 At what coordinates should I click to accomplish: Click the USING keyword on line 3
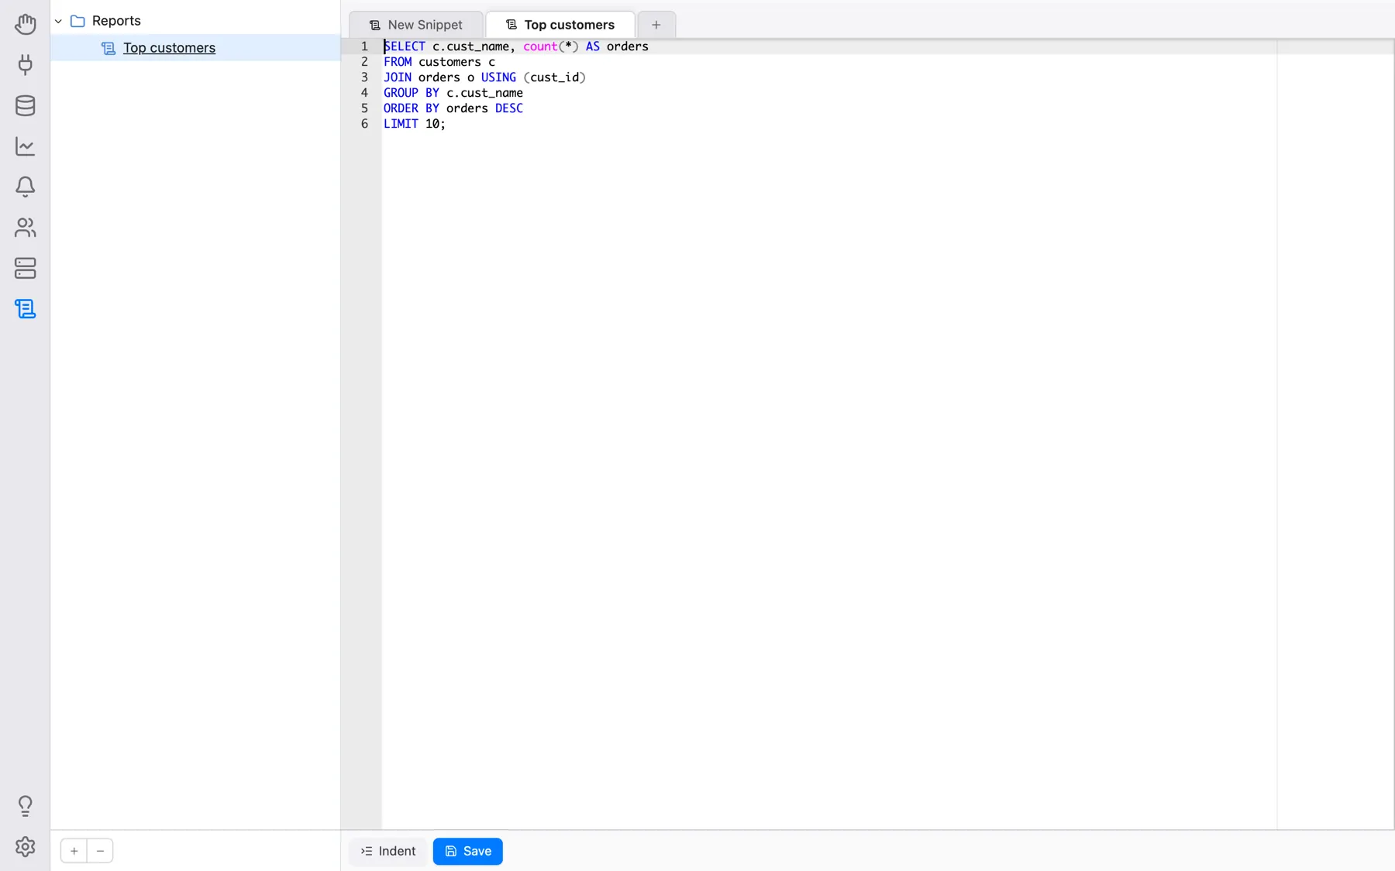tap(498, 77)
